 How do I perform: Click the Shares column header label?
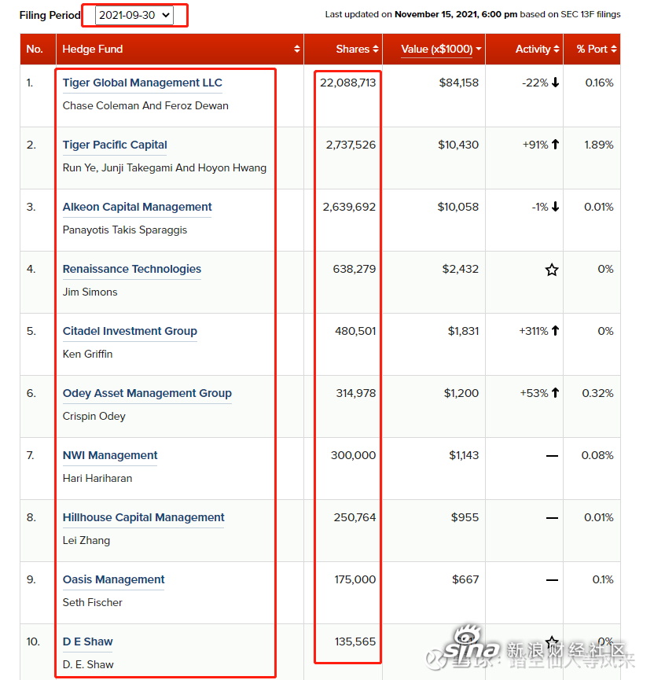pyautogui.click(x=353, y=49)
